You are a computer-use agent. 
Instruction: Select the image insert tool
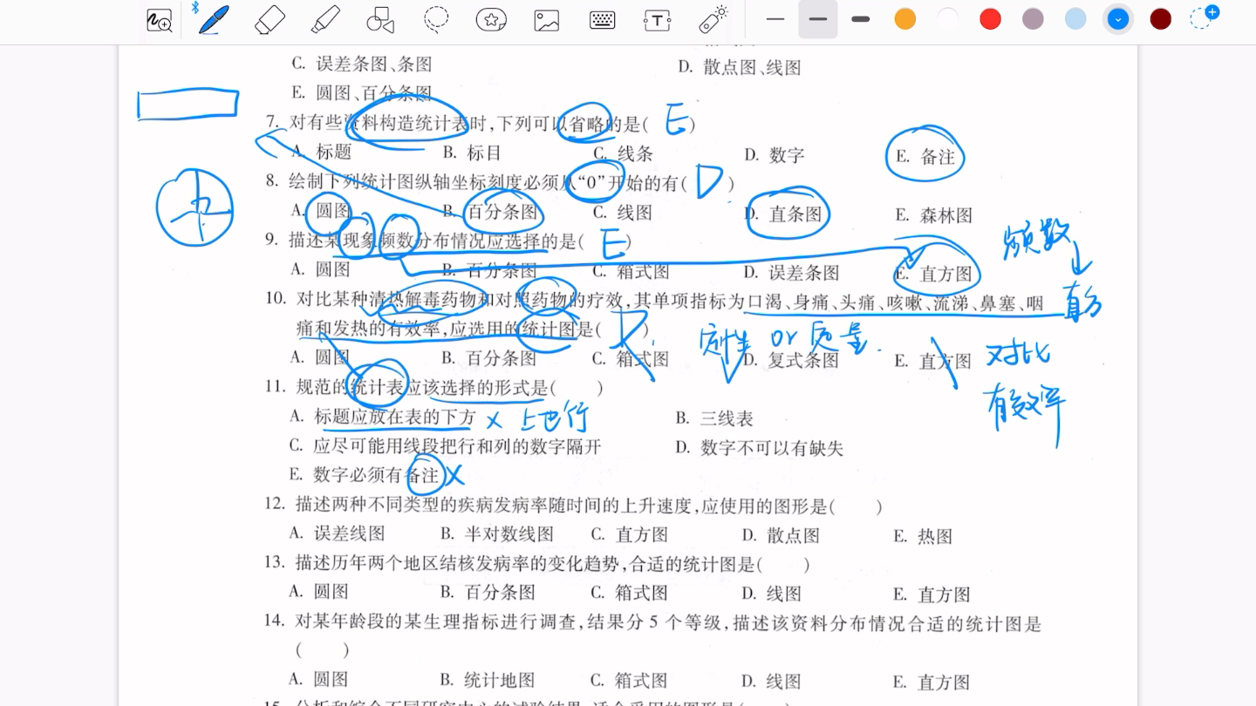point(547,20)
